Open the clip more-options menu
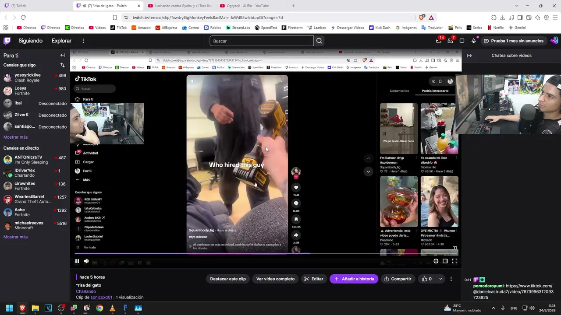Image resolution: width=561 pixels, height=315 pixels. [451, 279]
